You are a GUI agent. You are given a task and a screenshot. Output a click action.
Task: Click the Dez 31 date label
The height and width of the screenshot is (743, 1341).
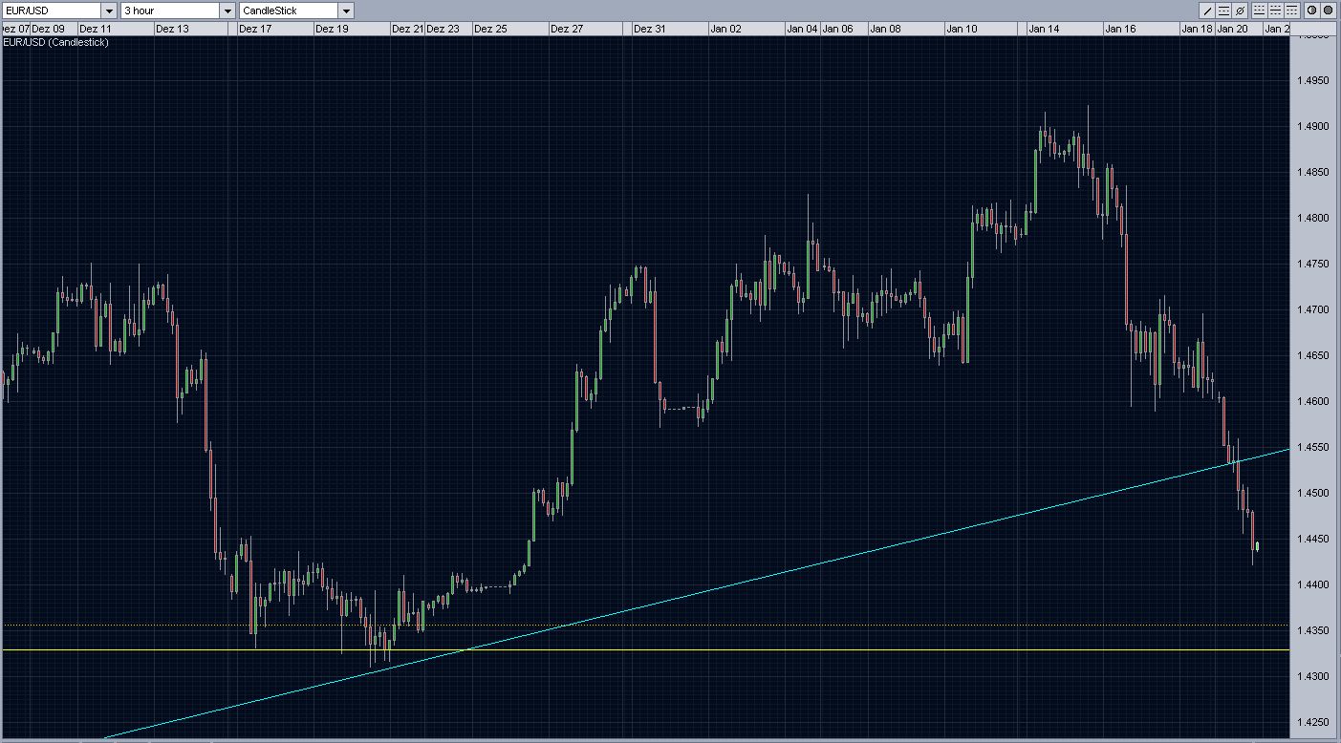650,29
